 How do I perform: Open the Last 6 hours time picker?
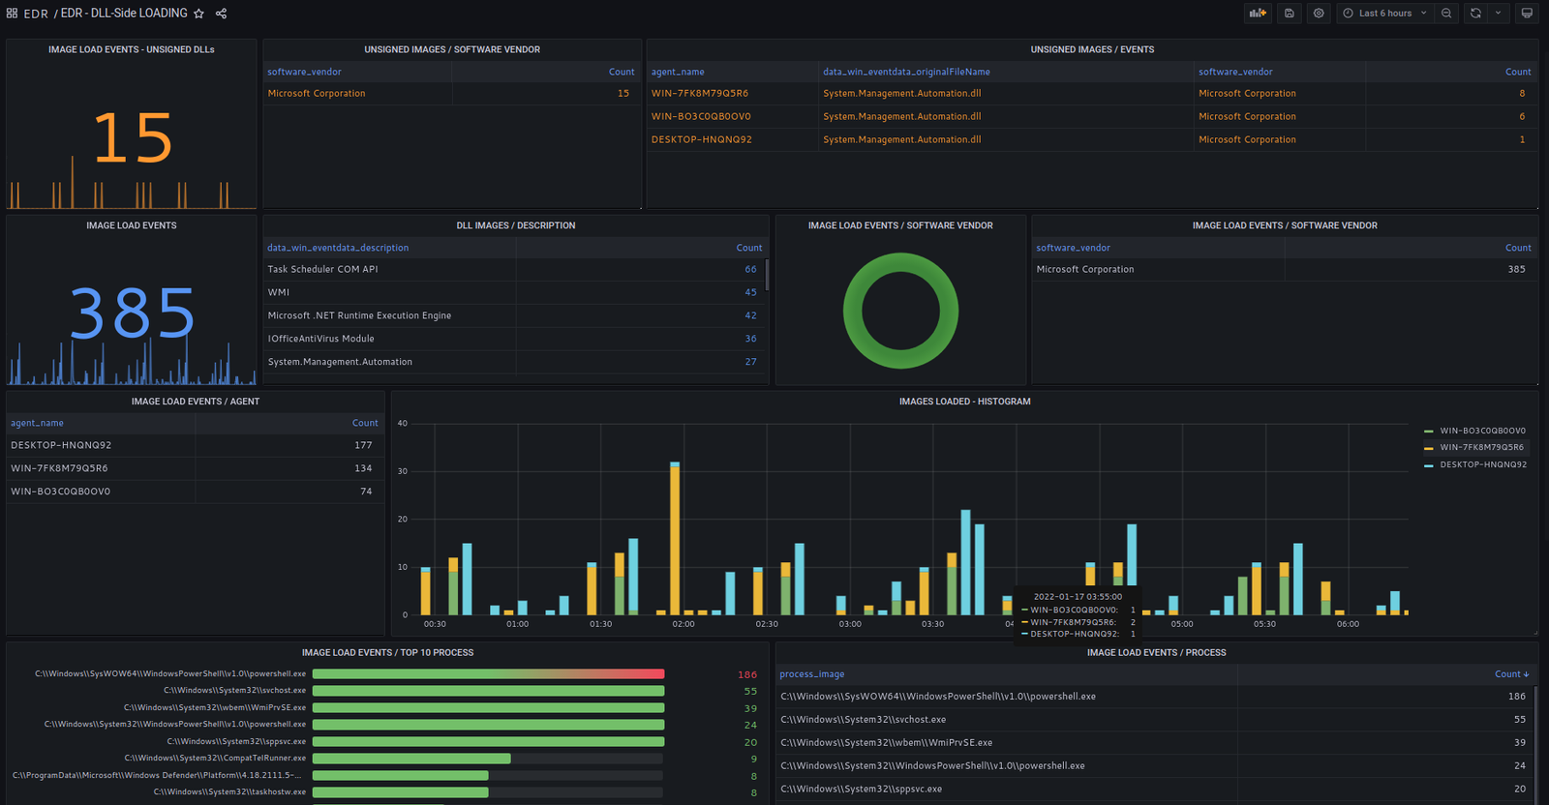click(1384, 14)
